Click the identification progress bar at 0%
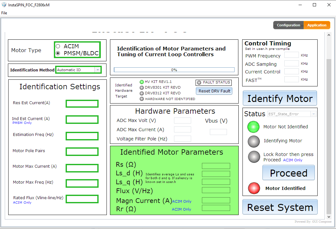Screen dimensions: 336x229 pos(174,70)
